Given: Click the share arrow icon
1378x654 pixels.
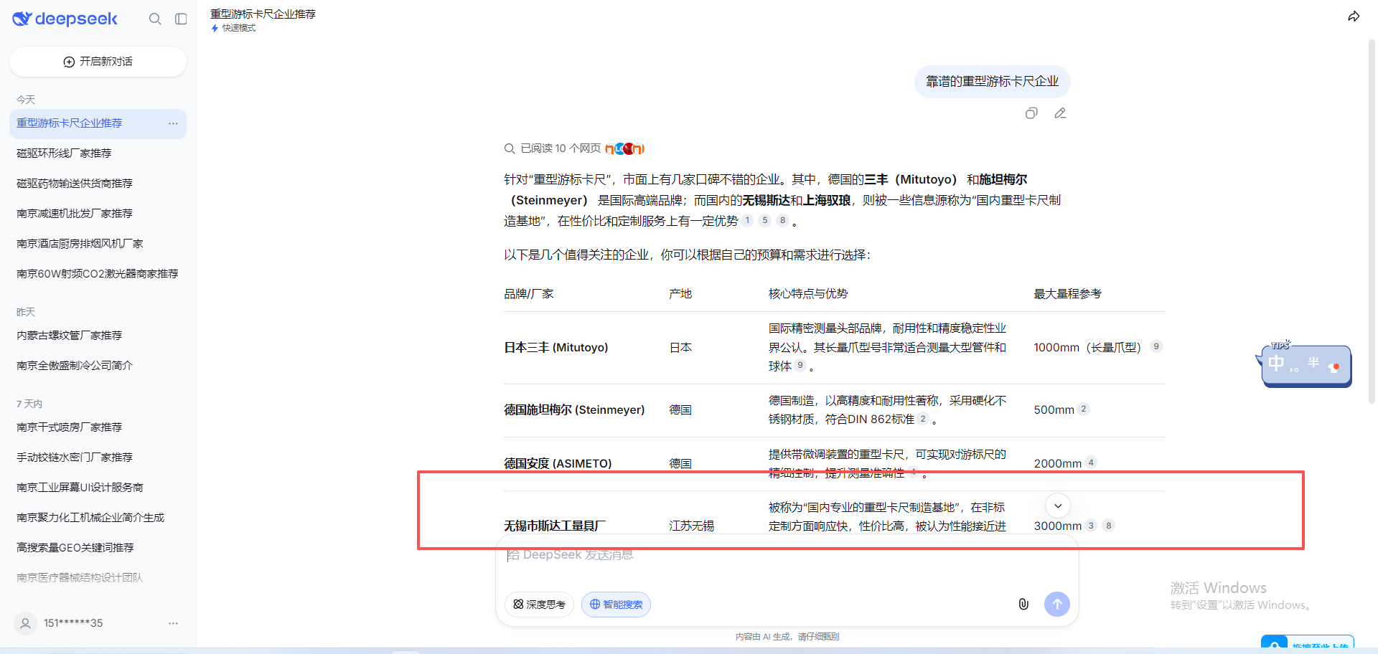Looking at the screenshot, I should tap(1353, 16).
